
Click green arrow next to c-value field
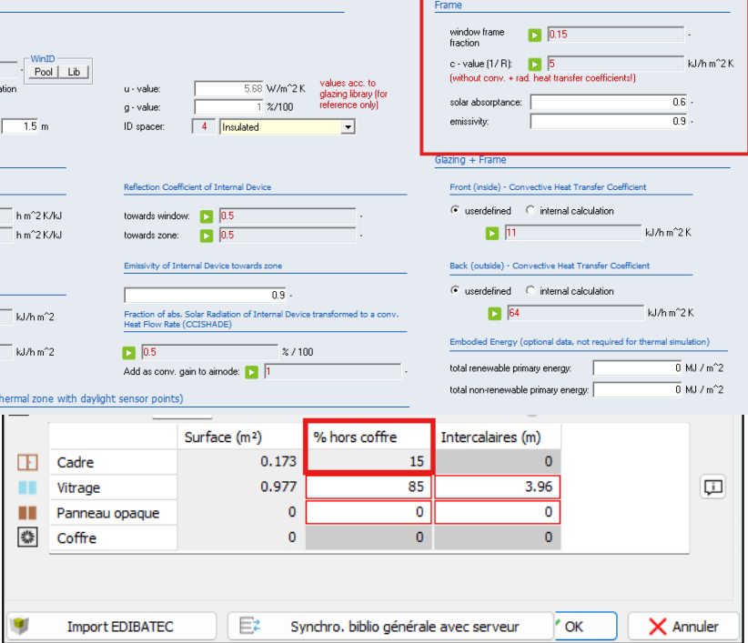pos(535,64)
